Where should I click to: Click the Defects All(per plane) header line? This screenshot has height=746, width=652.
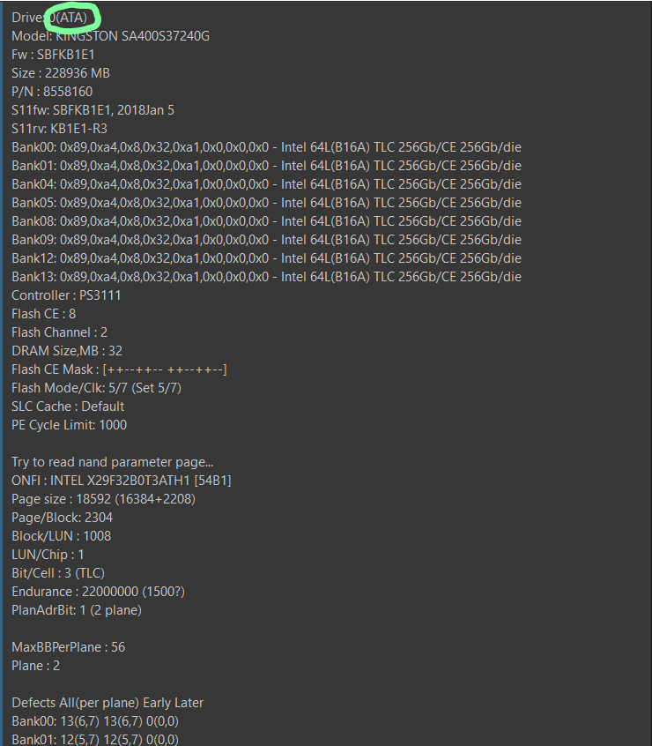tap(107, 703)
